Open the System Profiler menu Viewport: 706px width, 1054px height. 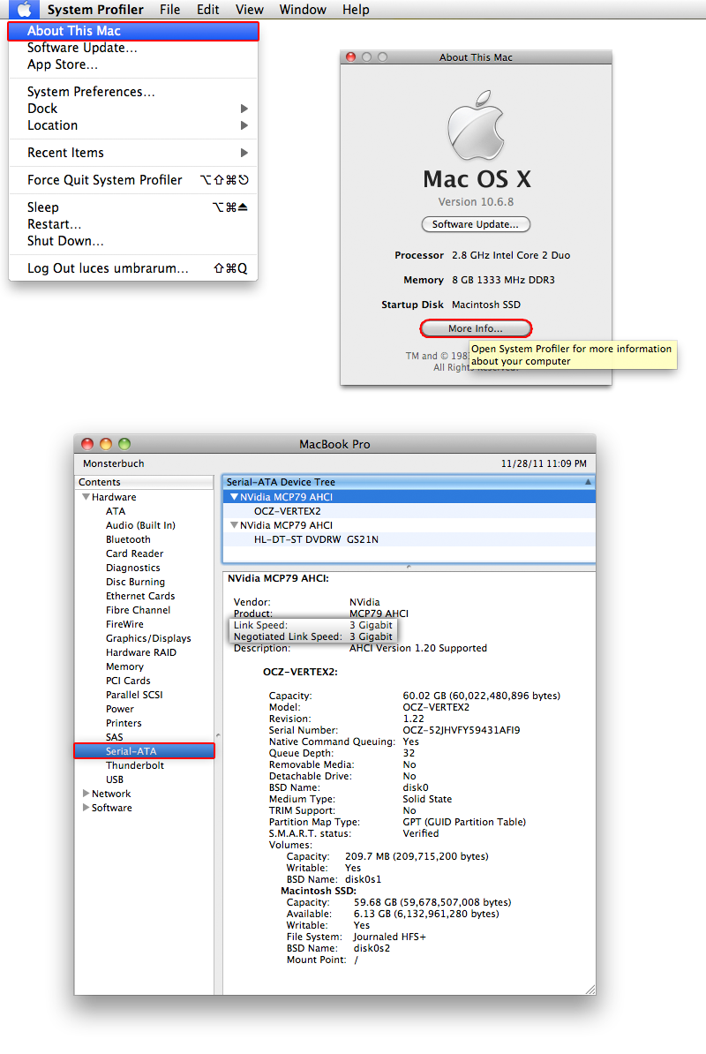(95, 10)
